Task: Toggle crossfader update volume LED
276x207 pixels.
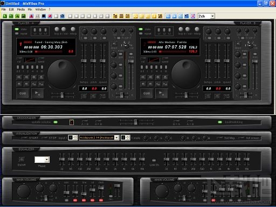Action: coord(56,122)
